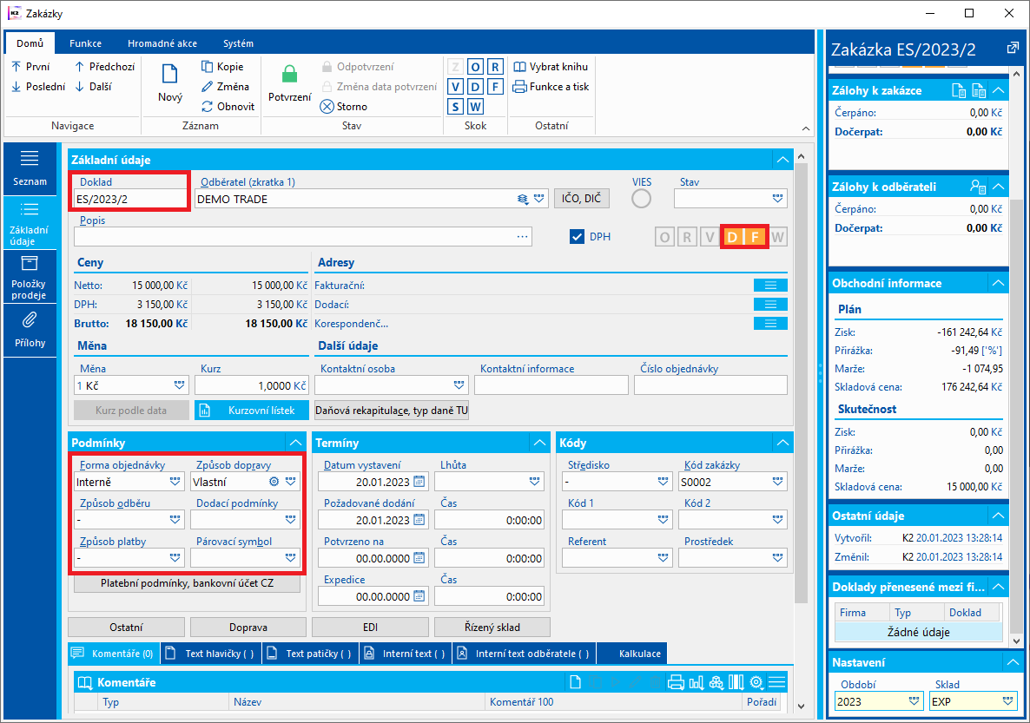Click the Číslo objednávky input field
1030x723 pixels.
(x=710, y=385)
